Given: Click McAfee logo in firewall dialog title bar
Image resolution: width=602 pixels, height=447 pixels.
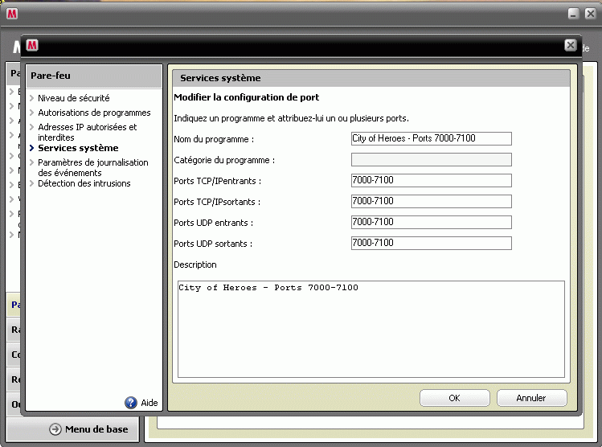Looking at the screenshot, I should (x=32, y=46).
